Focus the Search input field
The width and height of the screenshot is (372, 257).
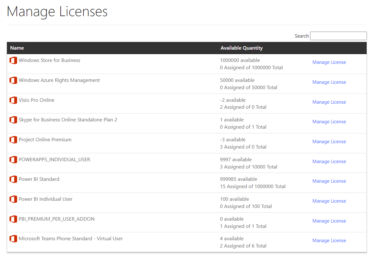338,36
